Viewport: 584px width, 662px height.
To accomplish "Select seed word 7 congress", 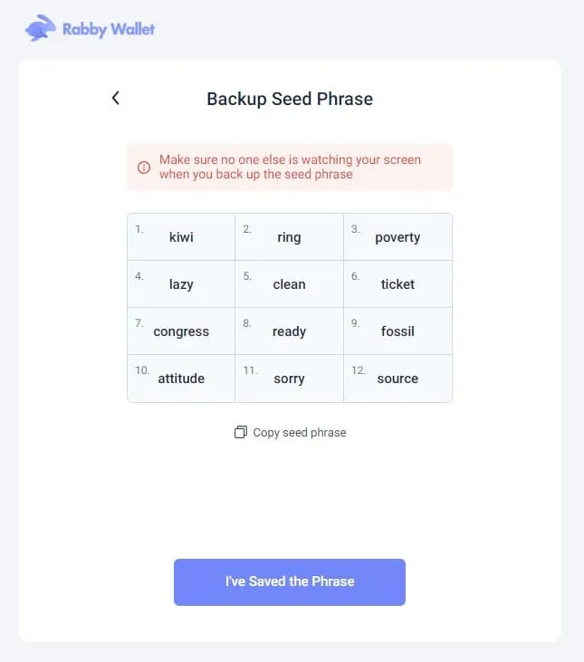I will click(x=181, y=331).
